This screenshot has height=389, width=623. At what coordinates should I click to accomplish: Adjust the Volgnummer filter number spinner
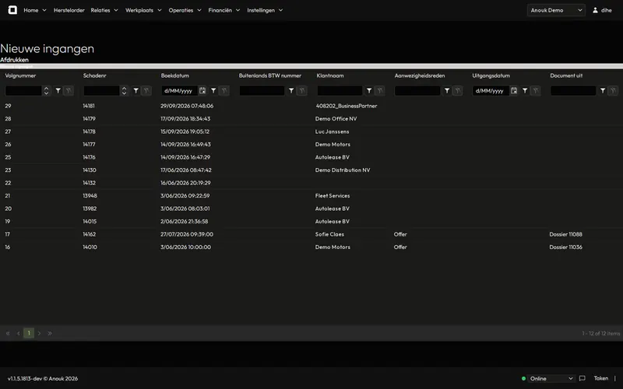[47, 91]
